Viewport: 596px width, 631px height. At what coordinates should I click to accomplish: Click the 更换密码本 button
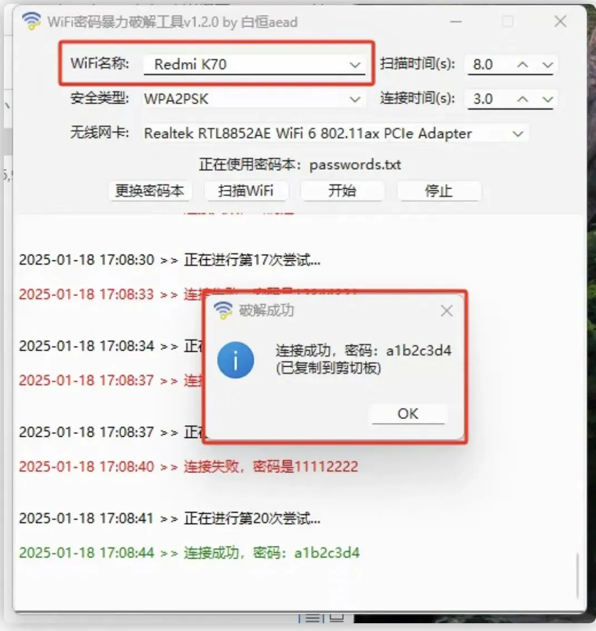point(150,191)
